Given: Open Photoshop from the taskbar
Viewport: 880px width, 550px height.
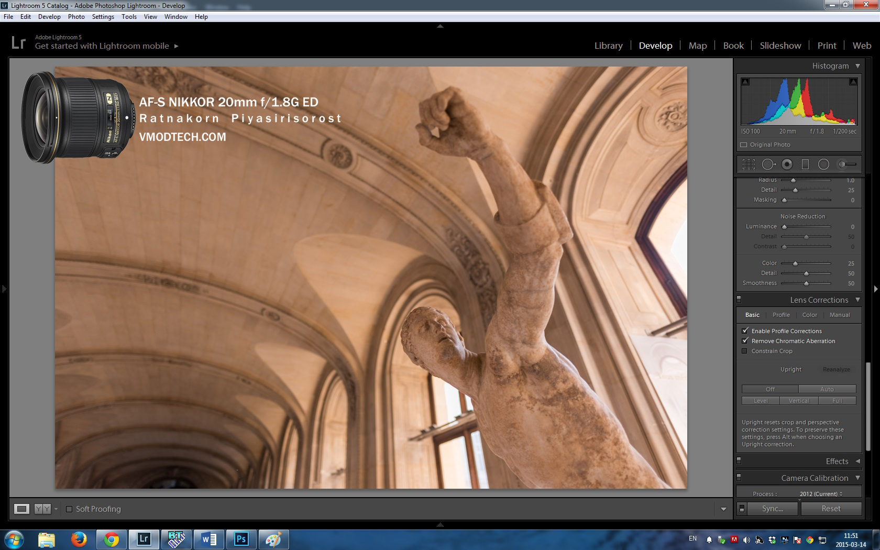Looking at the screenshot, I should [x=241, y=539].
